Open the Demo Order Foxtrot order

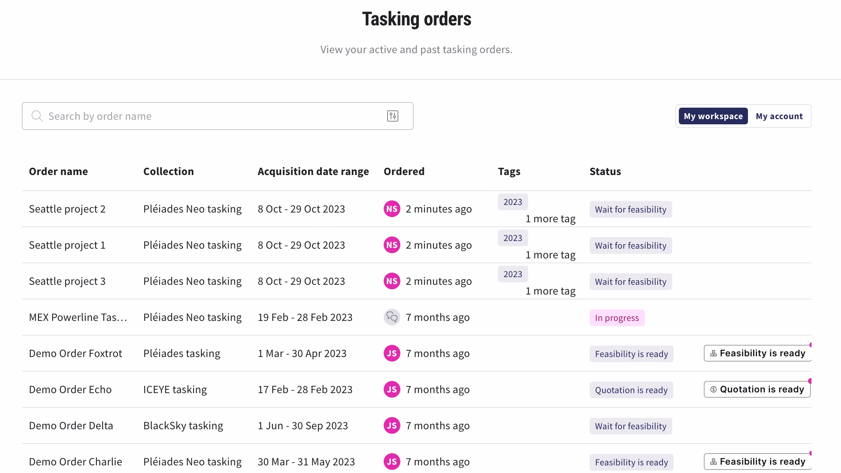tap(76, 354)
